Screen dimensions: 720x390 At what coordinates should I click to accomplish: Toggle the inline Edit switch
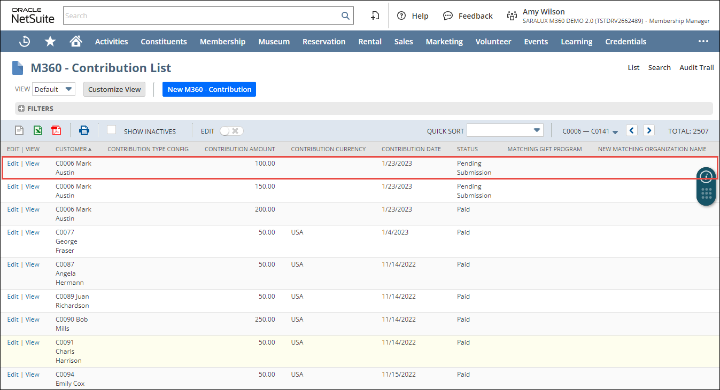(231, 131)
